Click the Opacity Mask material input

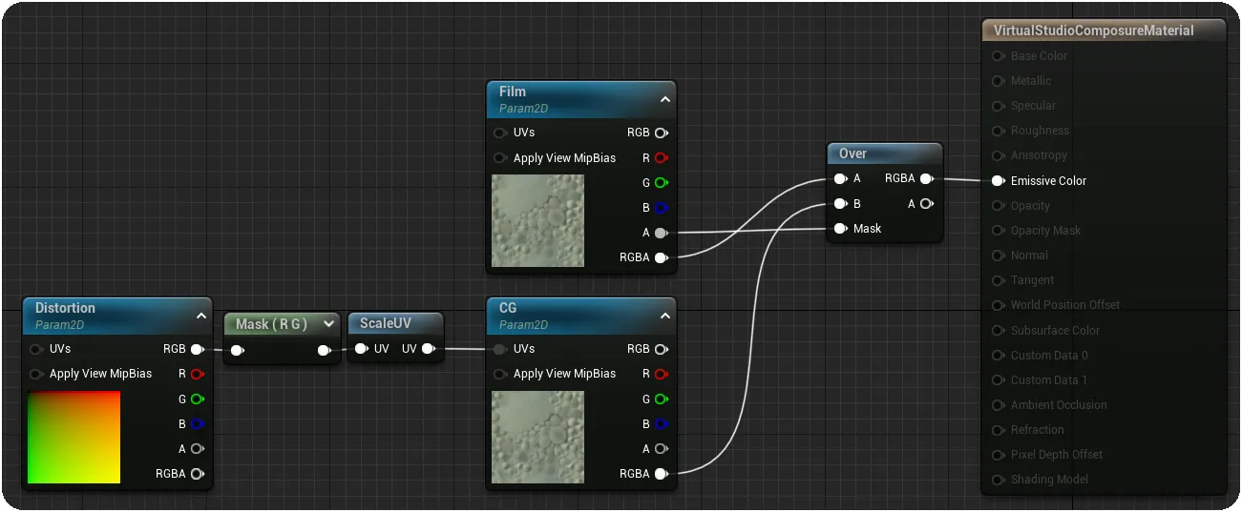[1045, 231]
